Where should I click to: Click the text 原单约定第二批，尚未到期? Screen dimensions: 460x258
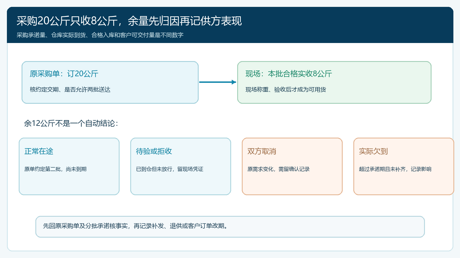[55, 169]
